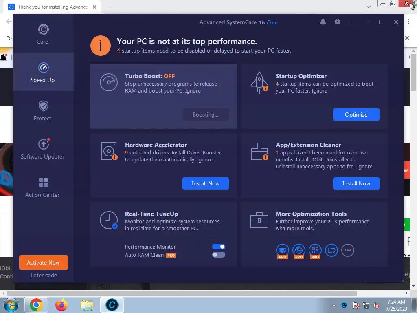Click the Real-Time TuneUp clock icon
417x313 pixels.
point(109,220)
